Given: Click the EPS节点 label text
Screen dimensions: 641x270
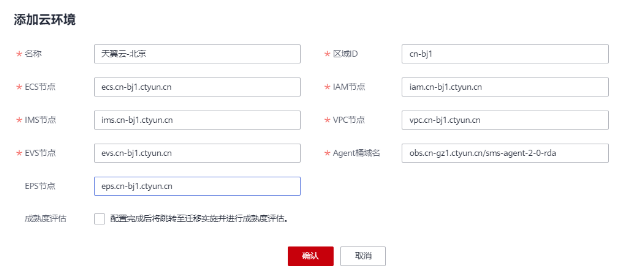Looking at the screenshot, I should (x=40, y=186).
